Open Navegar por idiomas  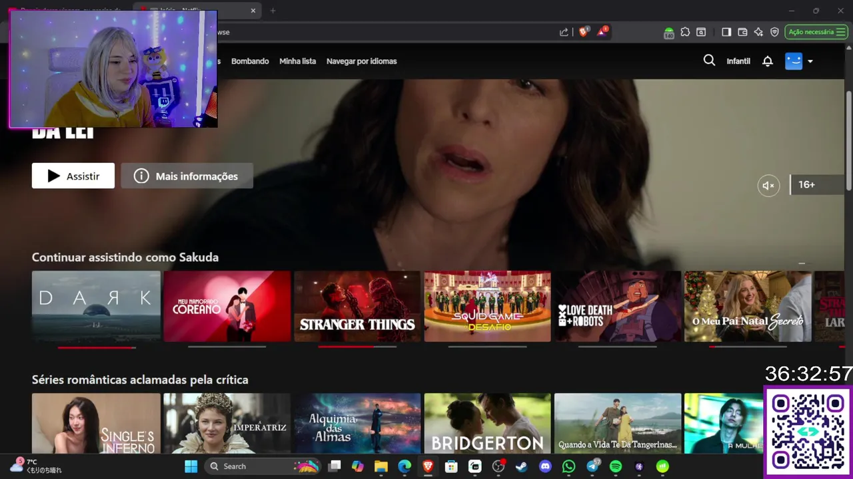pyautogui.click(x=361, y=61)
